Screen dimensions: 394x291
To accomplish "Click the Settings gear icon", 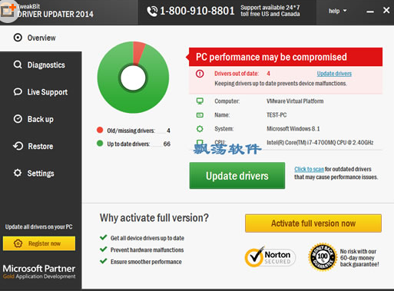I will 18,173.
